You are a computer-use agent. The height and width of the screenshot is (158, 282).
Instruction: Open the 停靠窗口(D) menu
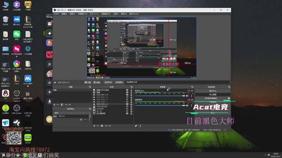82,14
